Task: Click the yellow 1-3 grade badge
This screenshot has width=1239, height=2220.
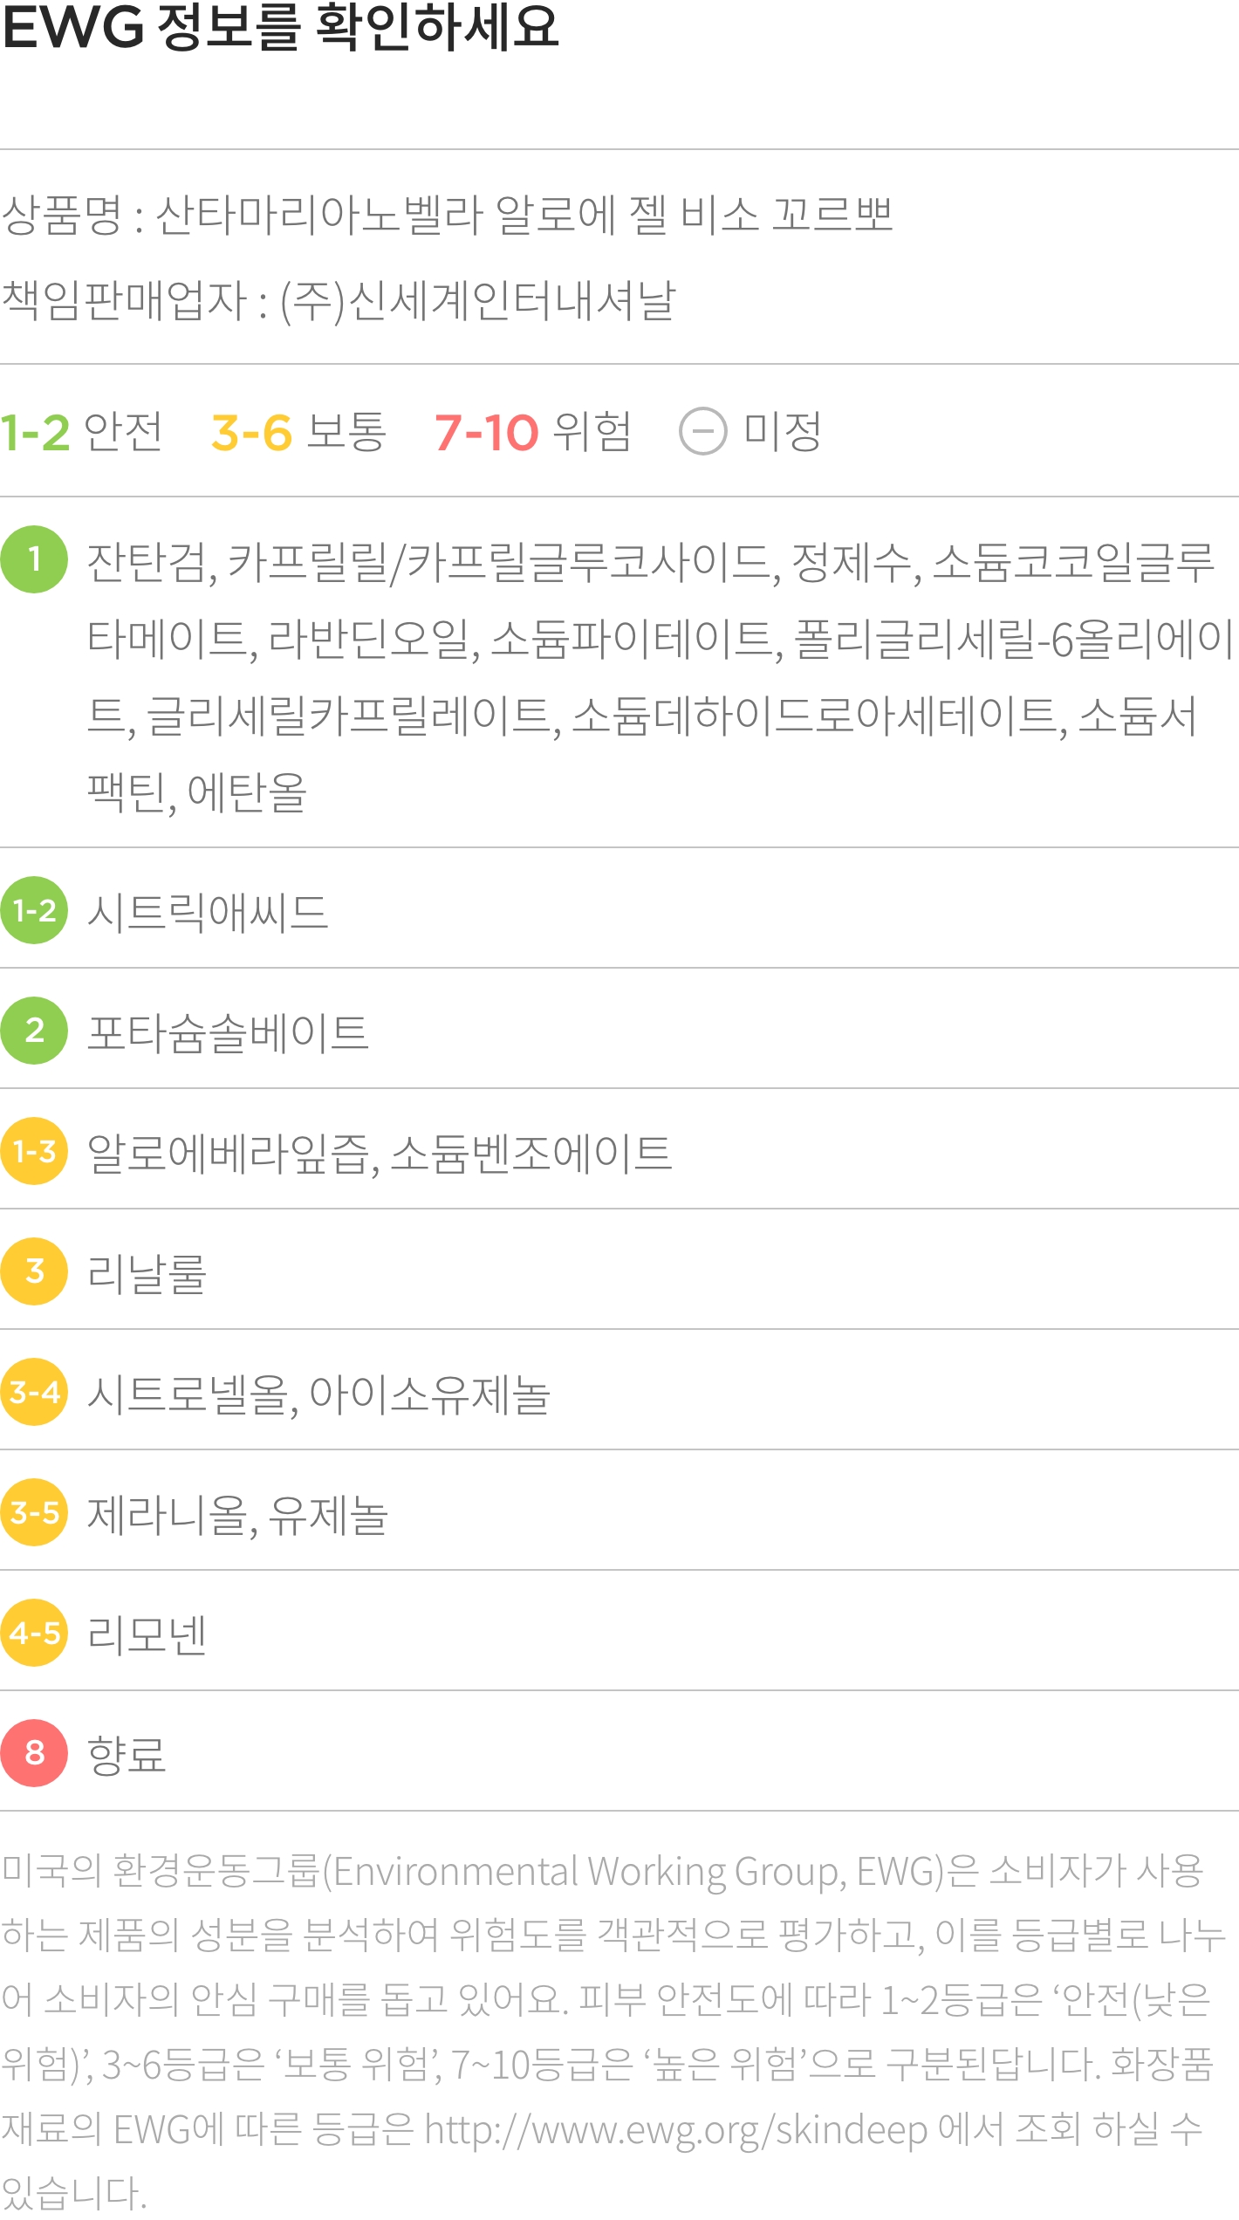Action: (34, 1151)
